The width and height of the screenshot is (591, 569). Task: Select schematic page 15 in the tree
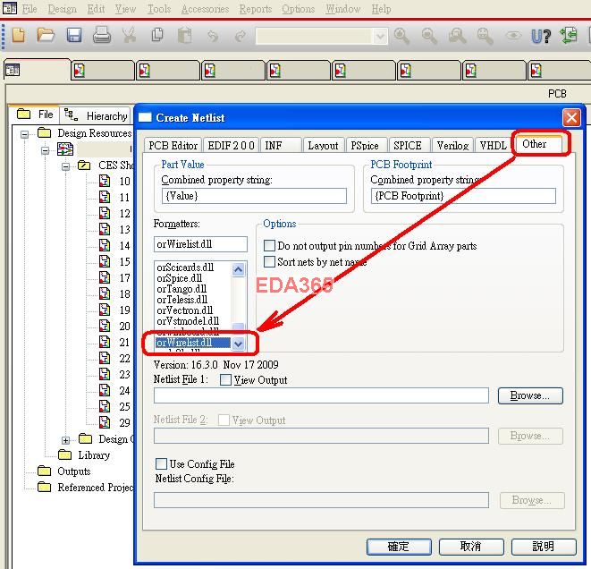124,262
